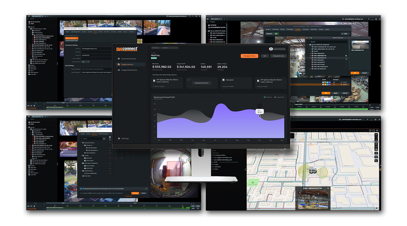Click cloud icon beside patrick address in top-right window
Viewport: 407px width, 226px height.
click(x=343, y=19)
